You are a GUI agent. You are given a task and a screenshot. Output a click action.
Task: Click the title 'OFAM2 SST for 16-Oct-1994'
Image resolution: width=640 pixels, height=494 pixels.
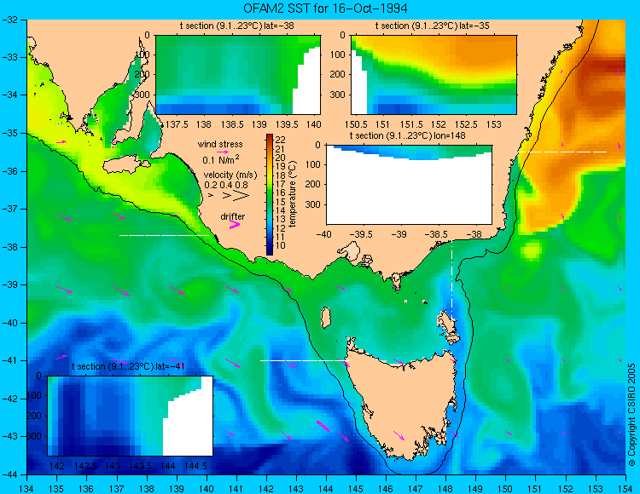coord(325,9)
